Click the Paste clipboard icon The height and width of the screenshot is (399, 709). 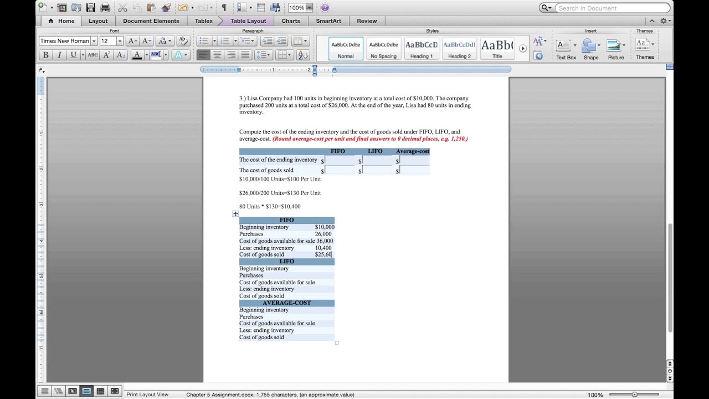coord(152,8)
